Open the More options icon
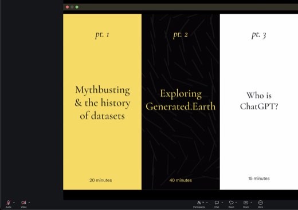 [260, 203]
